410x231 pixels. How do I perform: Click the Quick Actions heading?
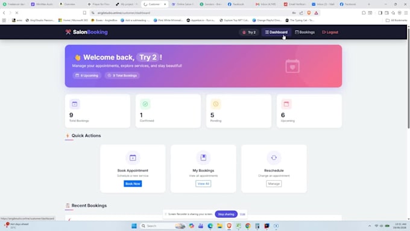(86, 136)
